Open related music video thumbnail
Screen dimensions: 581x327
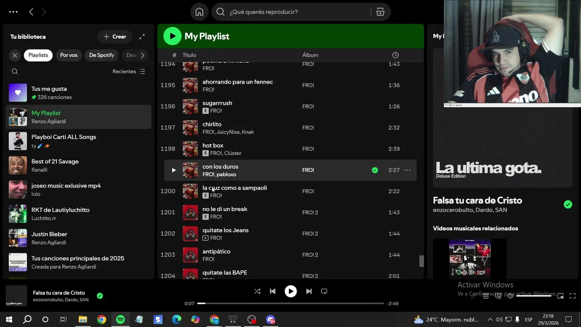(469, 259)
